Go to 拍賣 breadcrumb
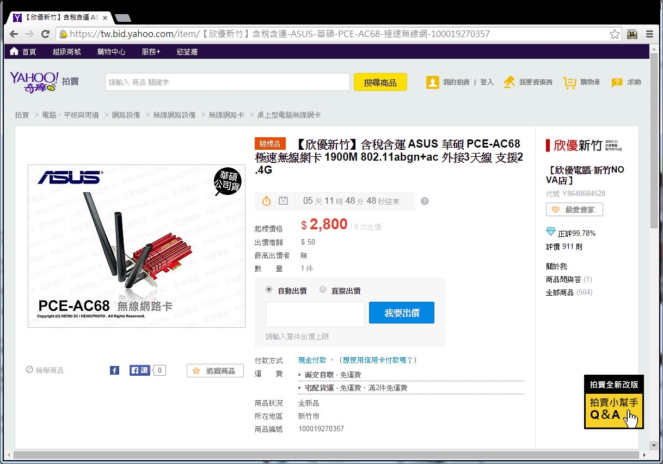This screenshot has width=663, height=464. [22, 115]
